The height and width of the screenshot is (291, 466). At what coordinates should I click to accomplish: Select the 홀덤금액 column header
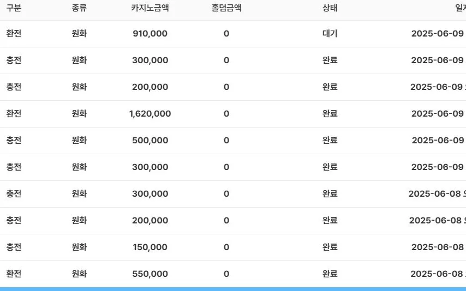click(226, 8)
